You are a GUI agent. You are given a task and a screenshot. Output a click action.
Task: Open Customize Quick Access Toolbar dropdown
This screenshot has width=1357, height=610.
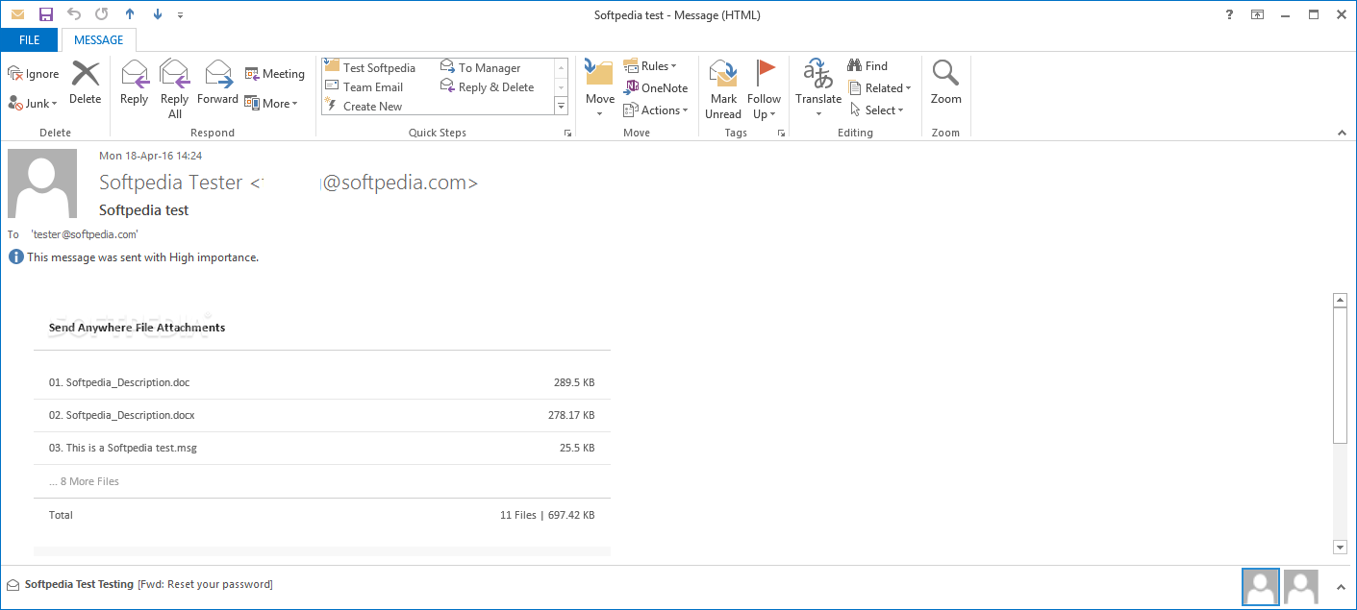click(x=181, y=15)
